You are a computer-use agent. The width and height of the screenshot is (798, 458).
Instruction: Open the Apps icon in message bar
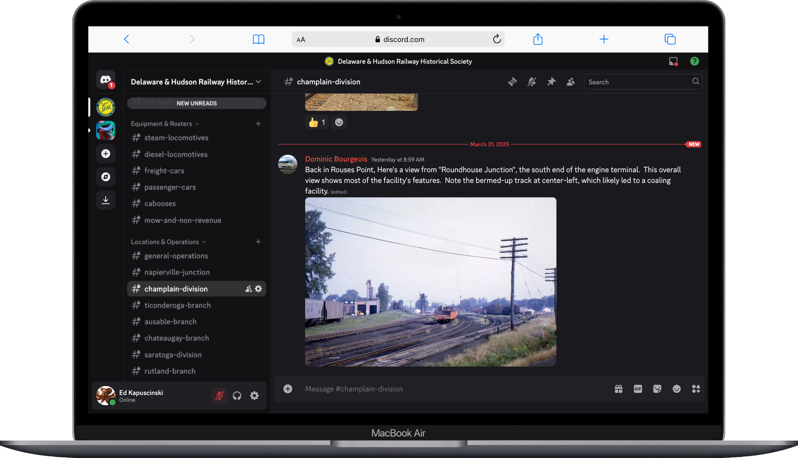click(696, 389)
